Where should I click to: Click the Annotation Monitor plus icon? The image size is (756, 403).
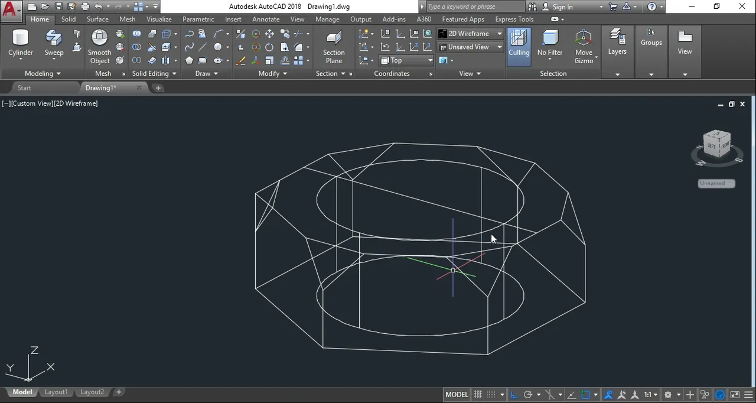click(690, 395)
